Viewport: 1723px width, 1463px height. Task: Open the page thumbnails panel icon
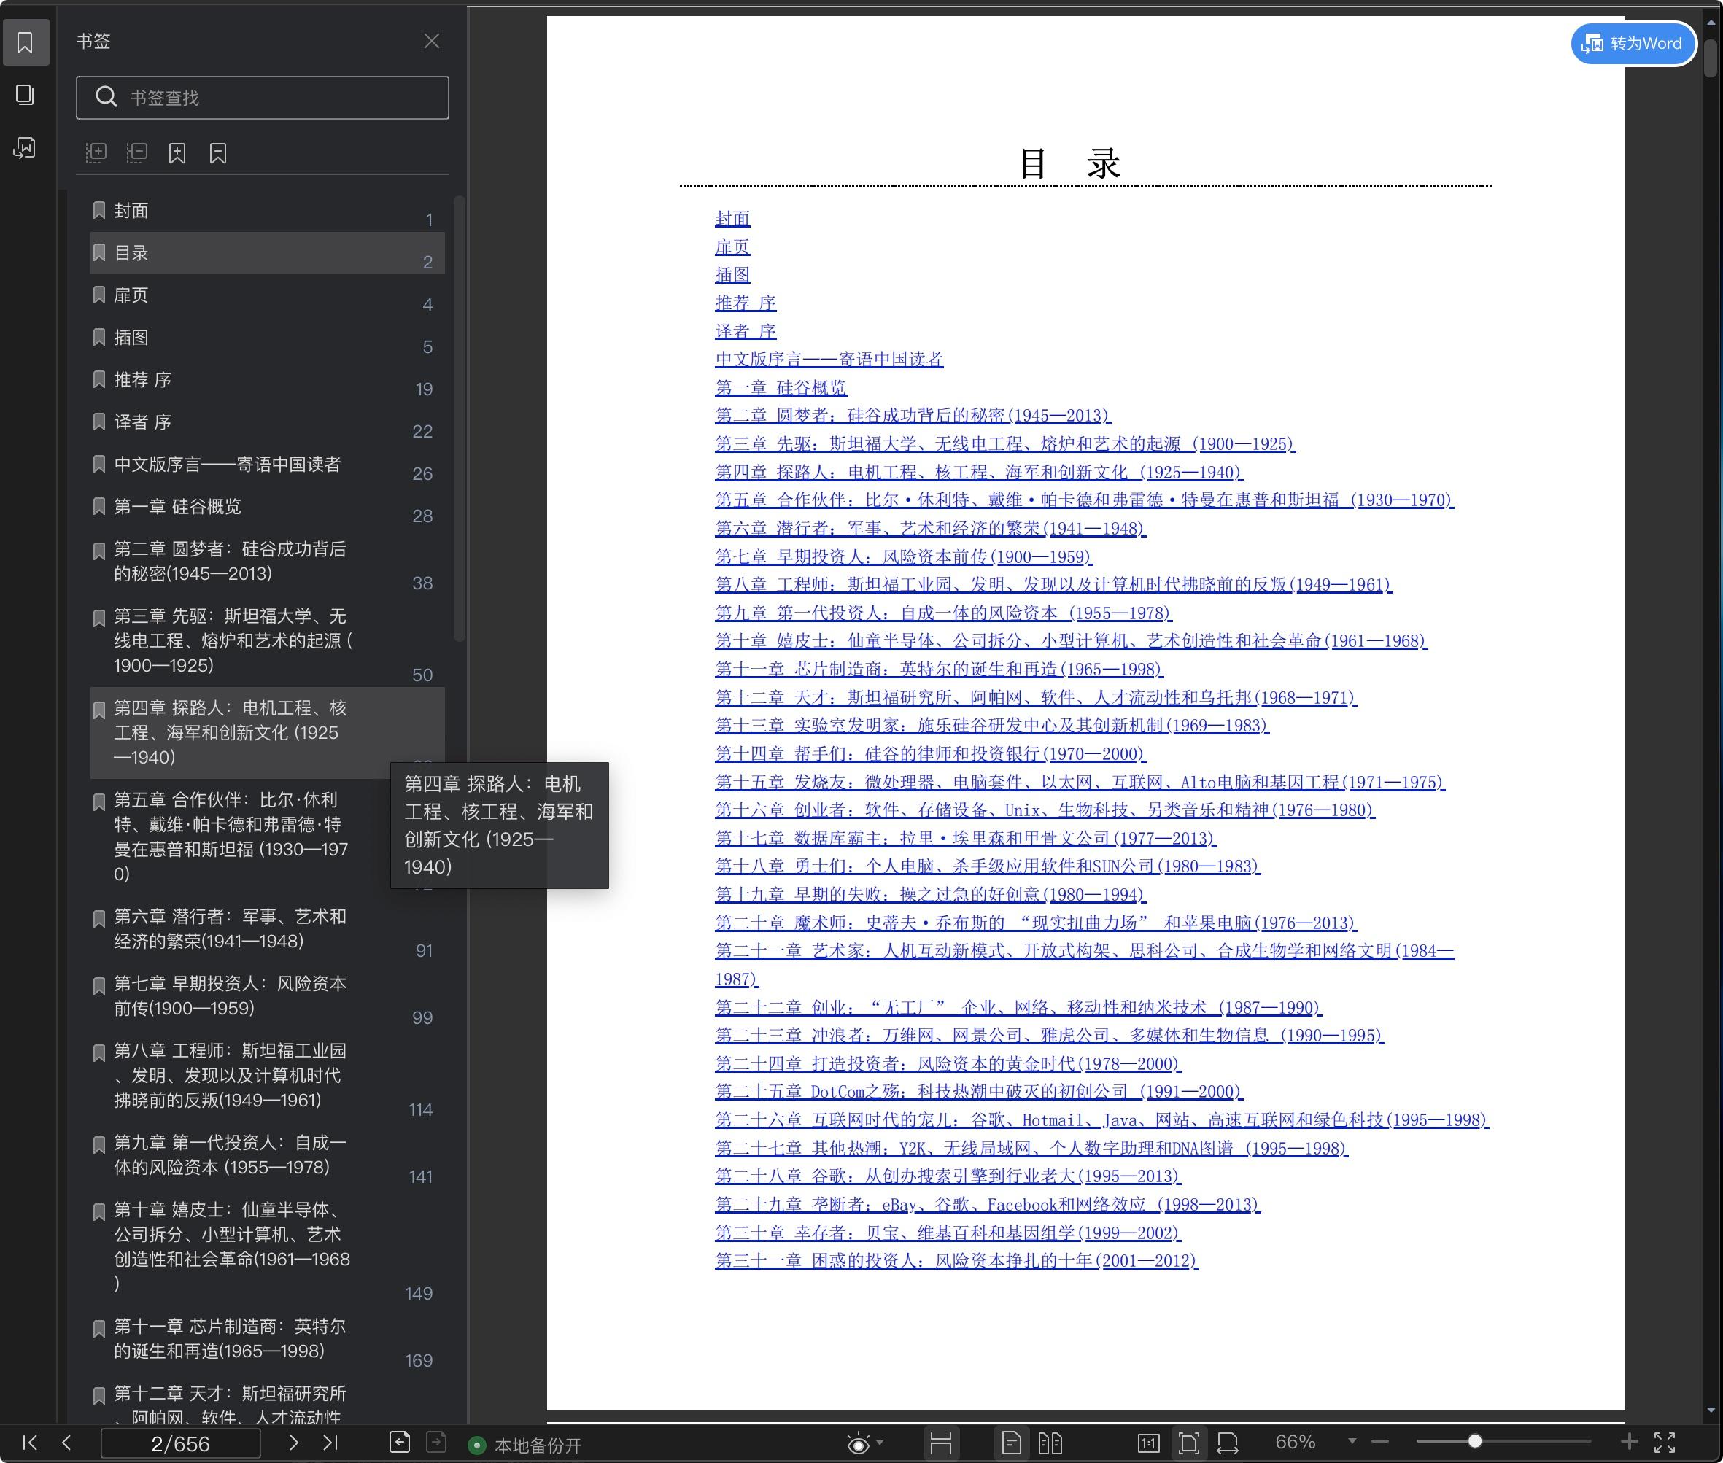[x=26, y=95]
